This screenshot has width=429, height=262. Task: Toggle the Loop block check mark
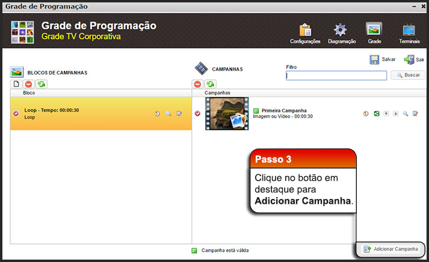(16, 114)
